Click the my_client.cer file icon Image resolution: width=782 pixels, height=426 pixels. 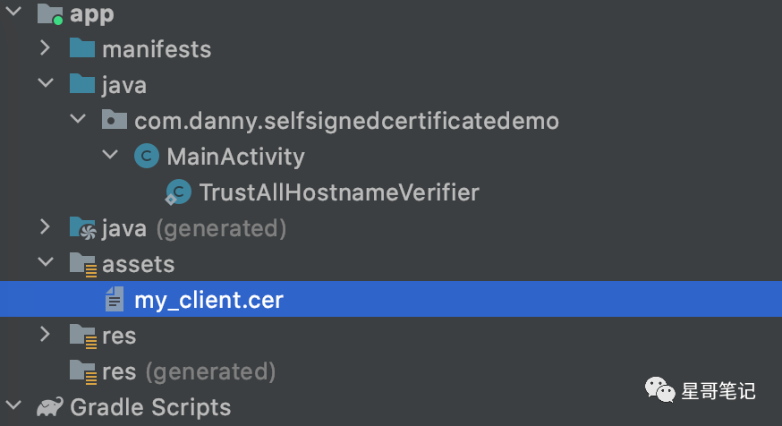tap(115, 299)
